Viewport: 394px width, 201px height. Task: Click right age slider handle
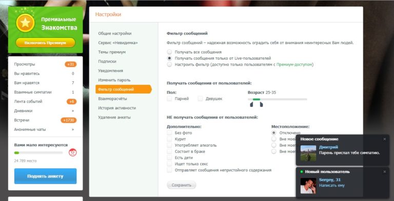(x=261, y=104)
